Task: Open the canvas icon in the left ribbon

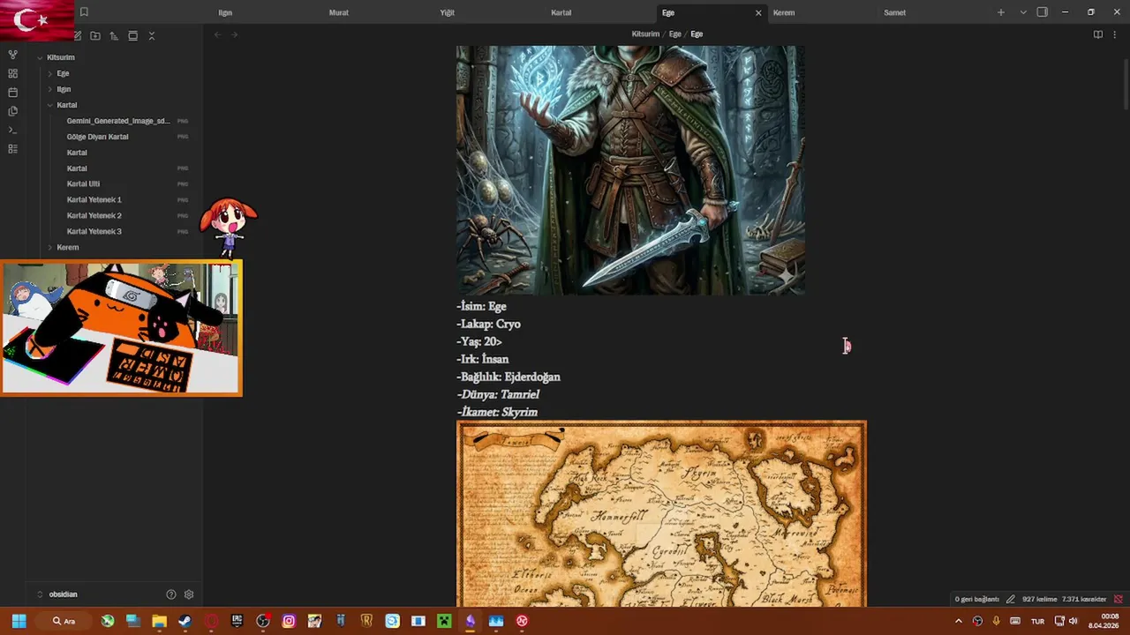Action: (x=12, y=74)
